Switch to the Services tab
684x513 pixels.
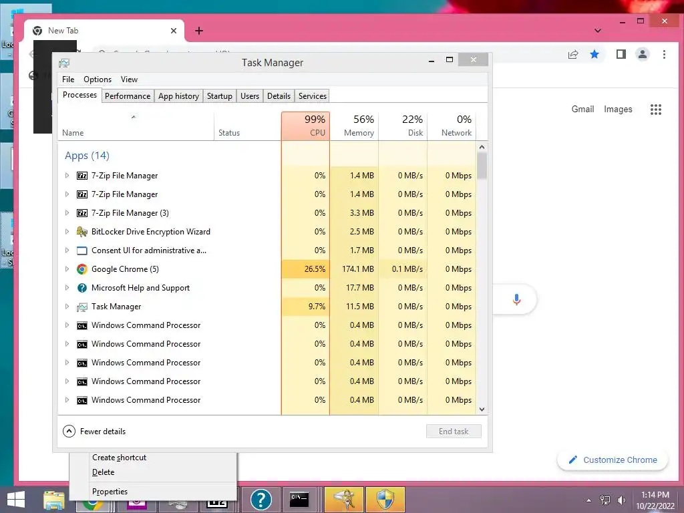tap(313, 96)
